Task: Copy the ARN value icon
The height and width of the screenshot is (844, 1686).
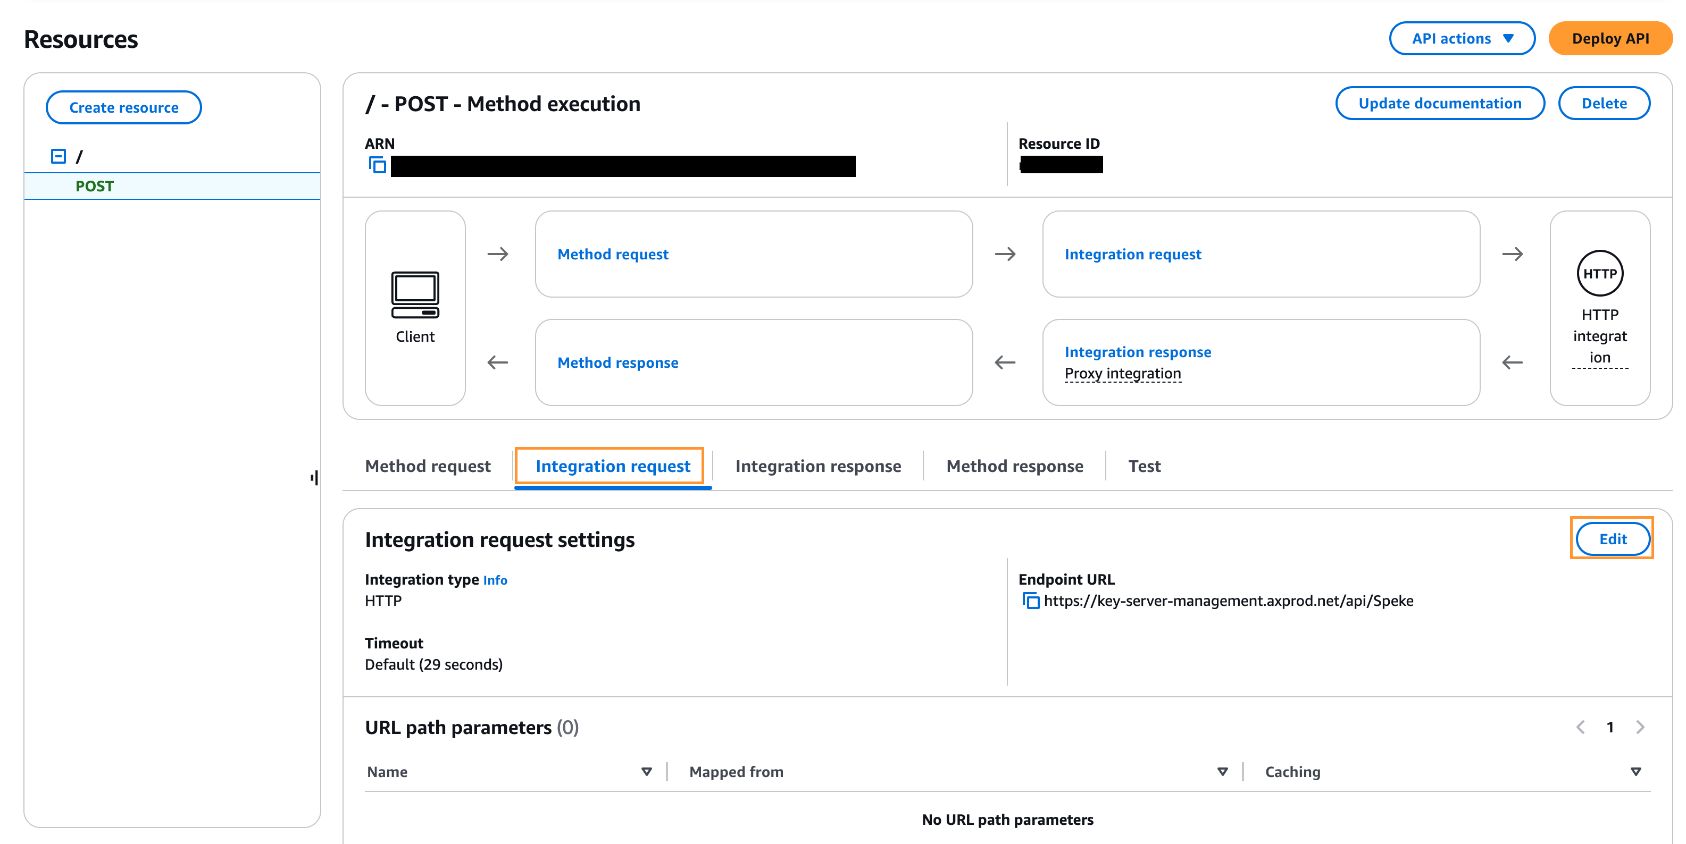Action: point(377,165)
